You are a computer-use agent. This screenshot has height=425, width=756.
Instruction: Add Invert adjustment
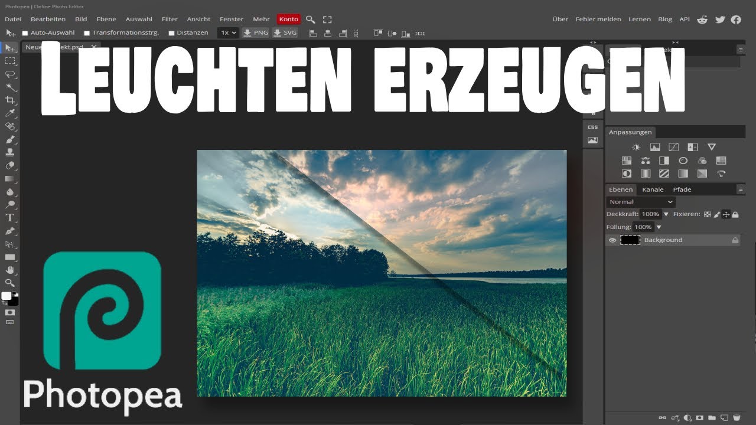627,174
